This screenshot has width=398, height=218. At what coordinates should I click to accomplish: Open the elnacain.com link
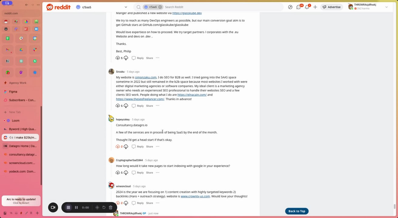[x=192, y=95]
